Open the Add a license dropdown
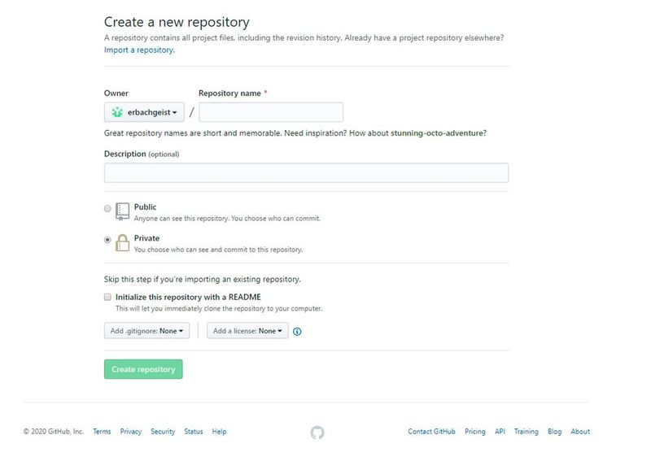651x461 pixels. click(x=247, y=331)
